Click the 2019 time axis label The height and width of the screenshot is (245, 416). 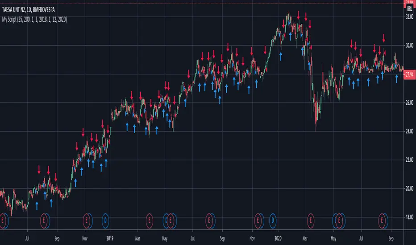point(110,238)
